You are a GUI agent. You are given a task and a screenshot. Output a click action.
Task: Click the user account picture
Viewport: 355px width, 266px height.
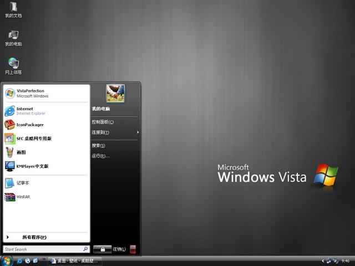pos(115,93)
